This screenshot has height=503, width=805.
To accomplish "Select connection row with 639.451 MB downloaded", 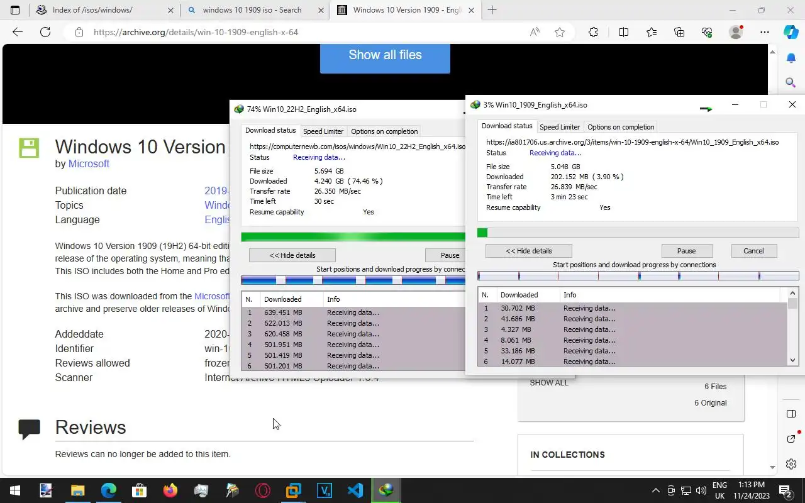I will pos(353,312).
